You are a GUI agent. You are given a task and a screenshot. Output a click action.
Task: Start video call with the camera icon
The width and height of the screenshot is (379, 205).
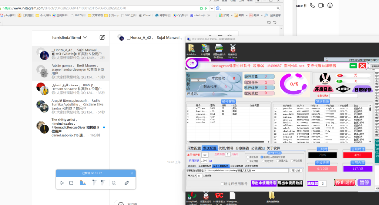click(321, 5)
